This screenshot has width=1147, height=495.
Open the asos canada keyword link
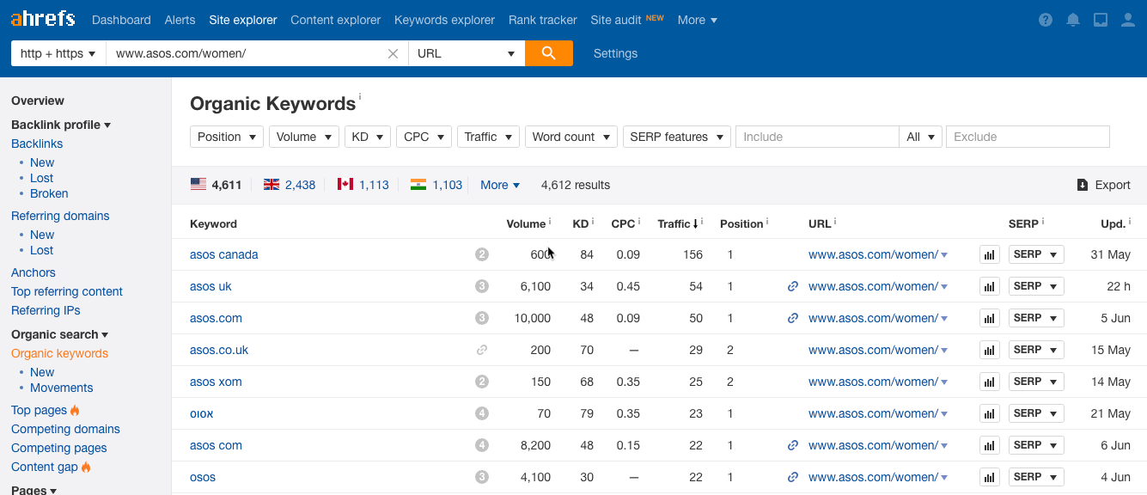(x=224, y=254)
